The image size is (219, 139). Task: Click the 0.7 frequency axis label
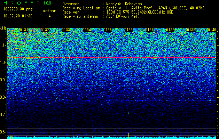tap(3, 115)
